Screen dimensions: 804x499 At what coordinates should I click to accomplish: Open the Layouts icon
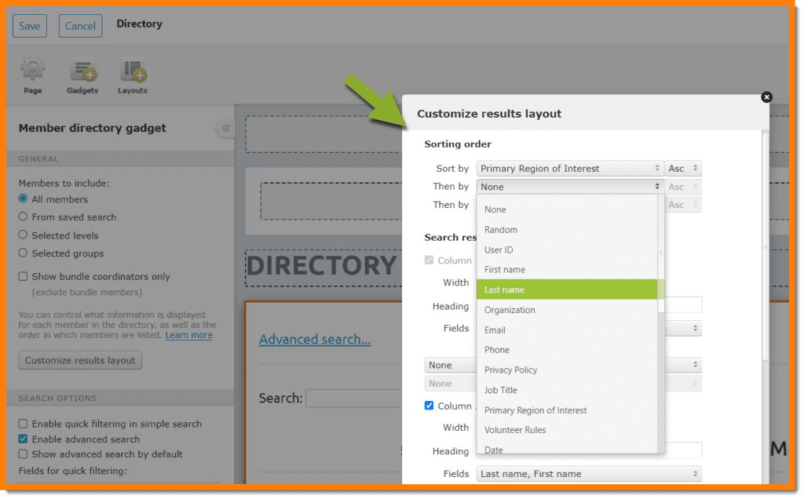[x=133, y=71]
